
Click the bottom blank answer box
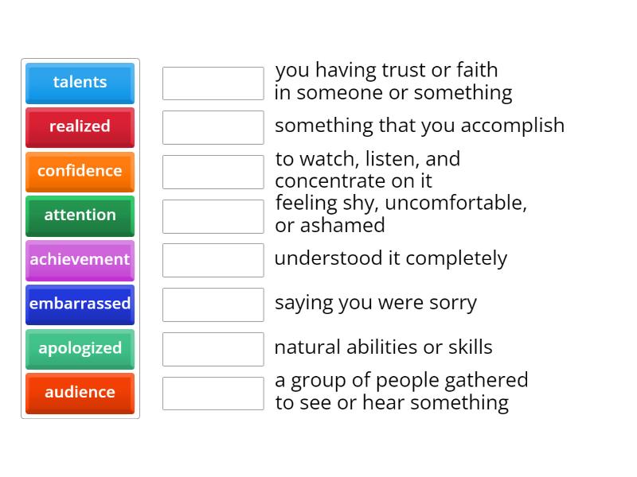tap(213, 392)
